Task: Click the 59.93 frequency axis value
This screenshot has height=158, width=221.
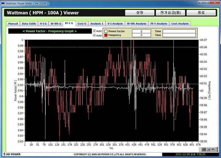Action: 204,141
